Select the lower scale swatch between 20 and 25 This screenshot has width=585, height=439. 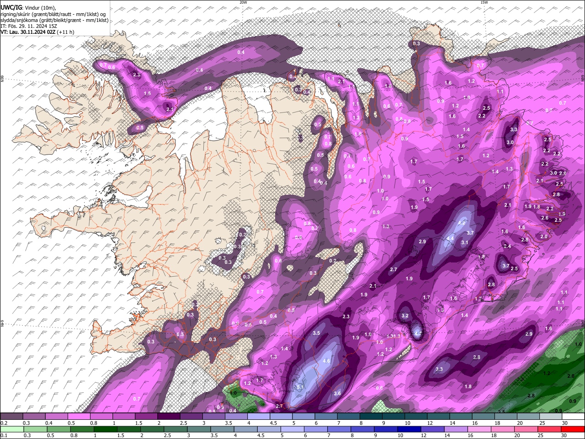coord(526,429)
